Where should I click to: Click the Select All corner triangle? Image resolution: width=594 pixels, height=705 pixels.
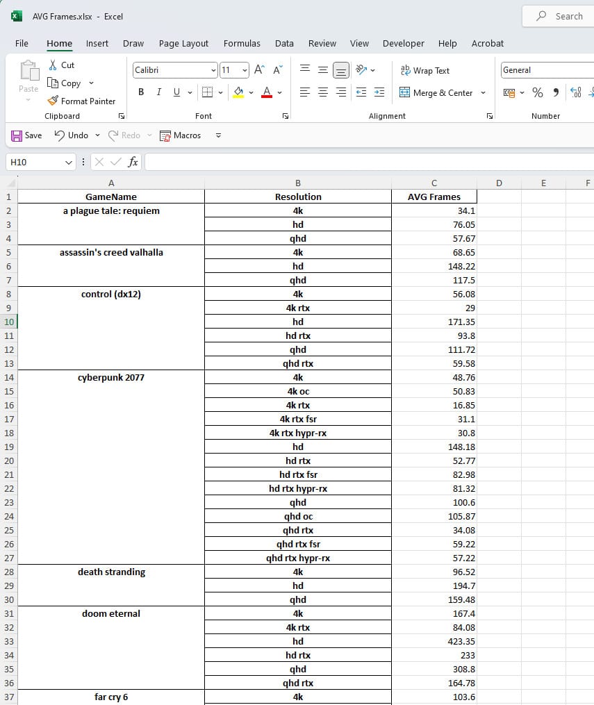(x=12, y=183)
